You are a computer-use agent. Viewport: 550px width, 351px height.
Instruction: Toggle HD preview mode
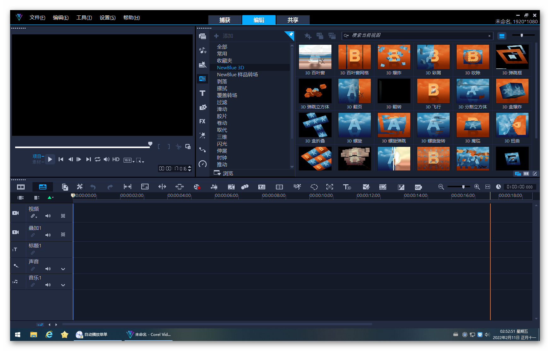pos(116,159)
